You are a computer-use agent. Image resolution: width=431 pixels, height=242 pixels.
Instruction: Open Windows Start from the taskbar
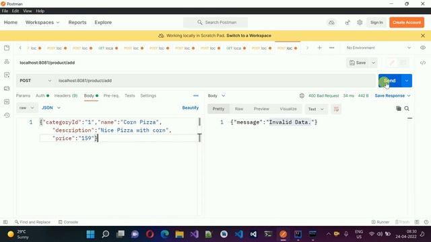pos(90,235)
